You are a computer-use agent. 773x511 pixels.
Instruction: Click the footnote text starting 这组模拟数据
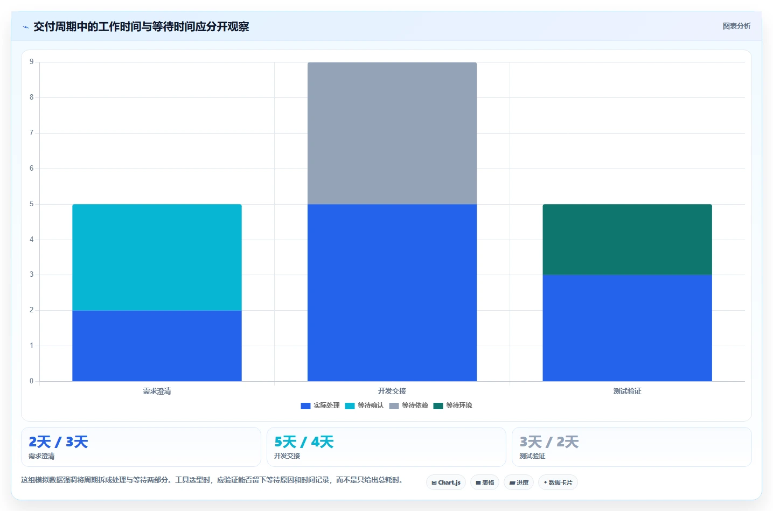pos(212,480)
